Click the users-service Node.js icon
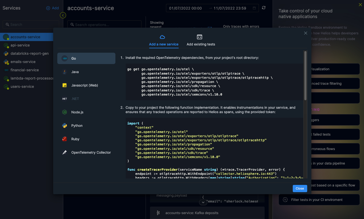Screen dimensions: 364x219 coord(6,87)
